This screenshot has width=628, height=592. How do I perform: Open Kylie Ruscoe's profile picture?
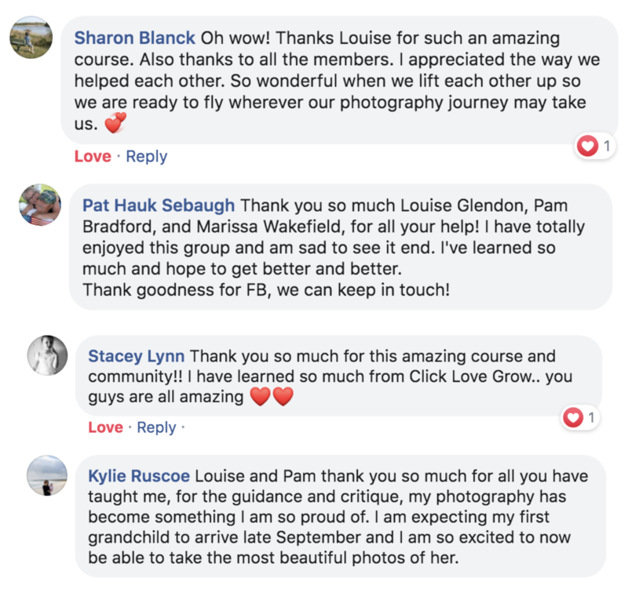[x=47, y=475]
